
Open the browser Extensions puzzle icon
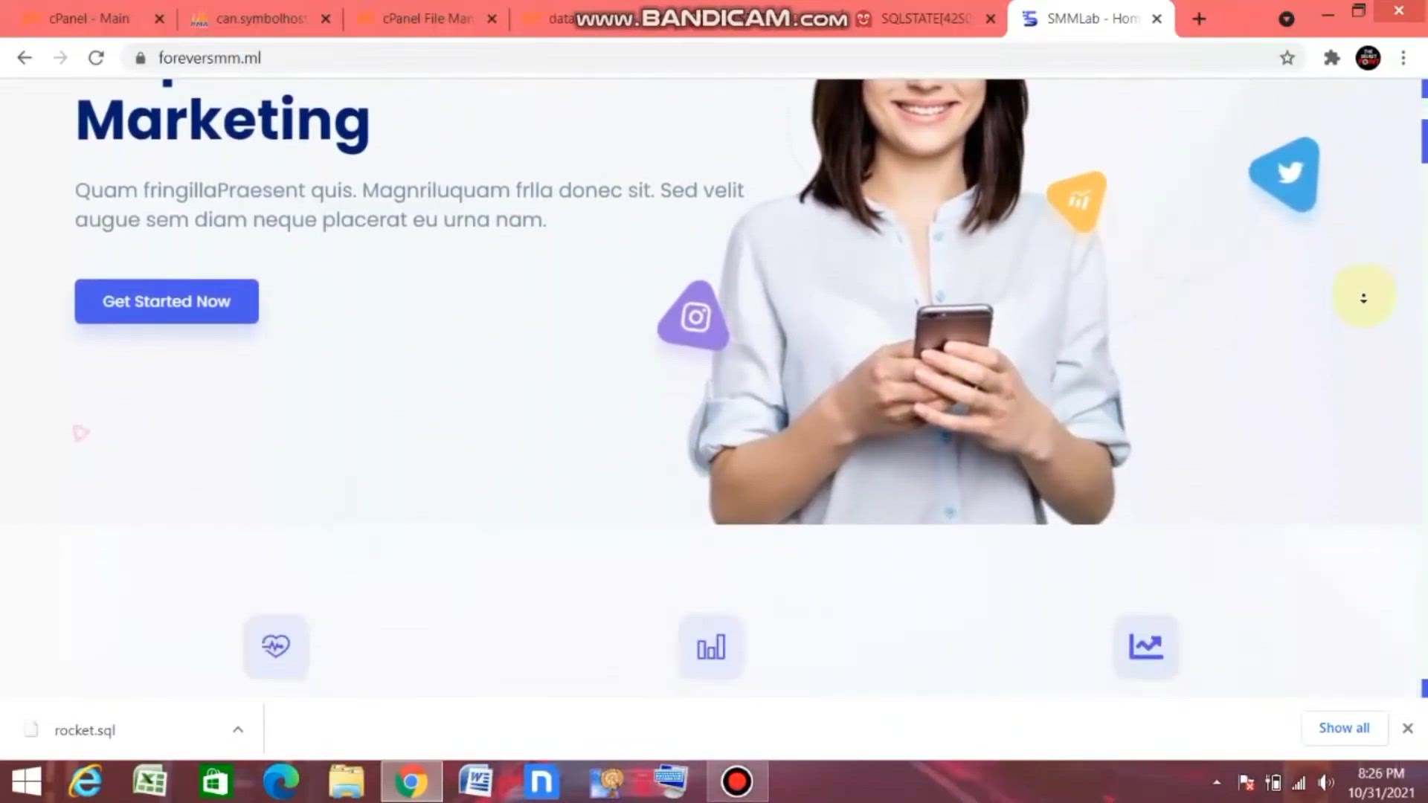coord(1331,57)
